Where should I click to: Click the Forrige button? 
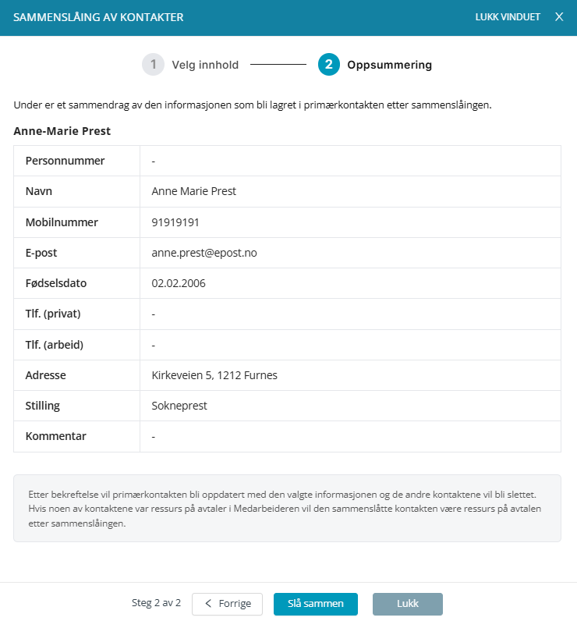click(x=227, y=604)
